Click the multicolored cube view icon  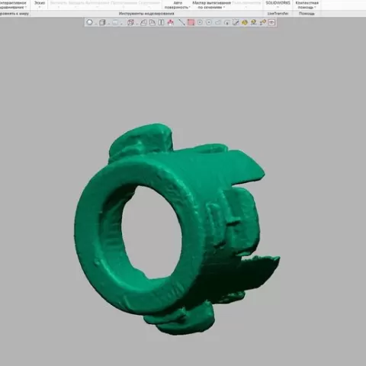130,22
